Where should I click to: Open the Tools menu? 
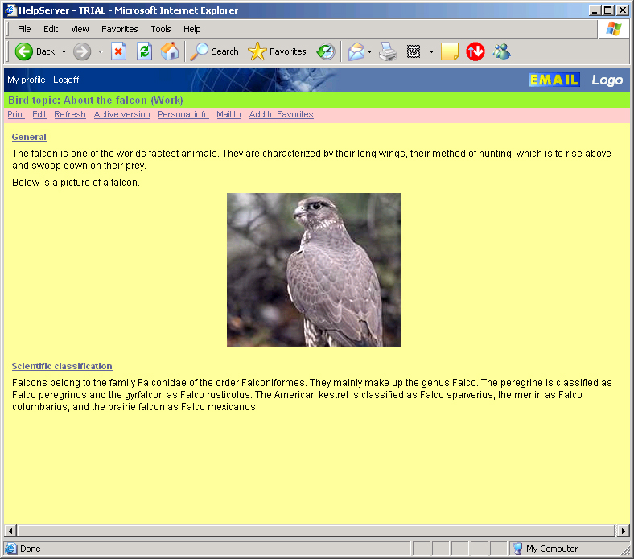tap(161, 29)
